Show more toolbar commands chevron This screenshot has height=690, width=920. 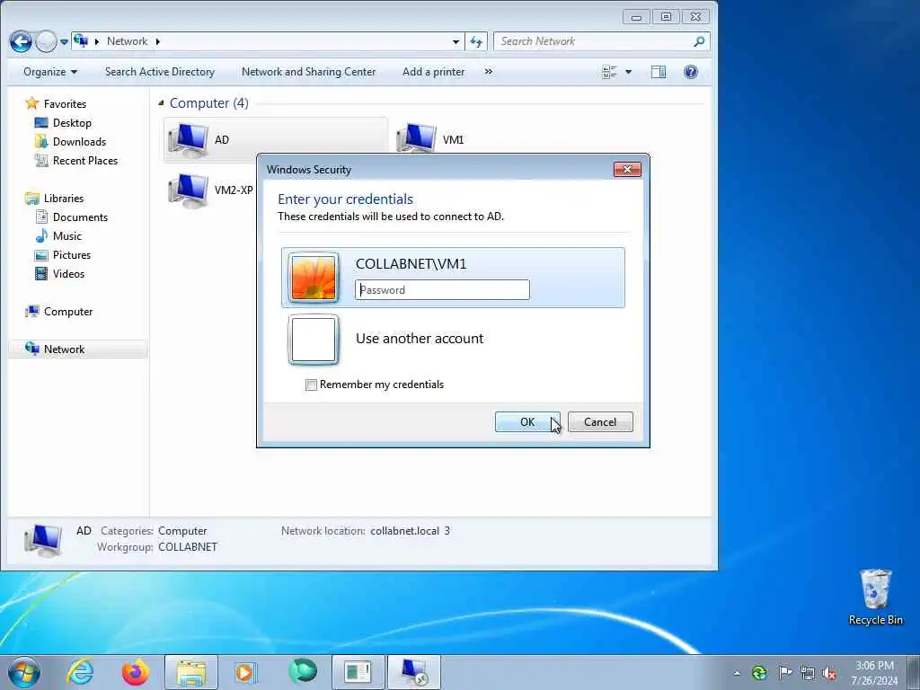click(x=488, y=72)
